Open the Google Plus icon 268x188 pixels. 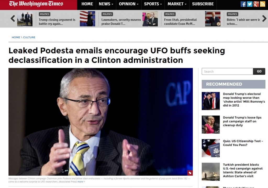click(256, 4)
